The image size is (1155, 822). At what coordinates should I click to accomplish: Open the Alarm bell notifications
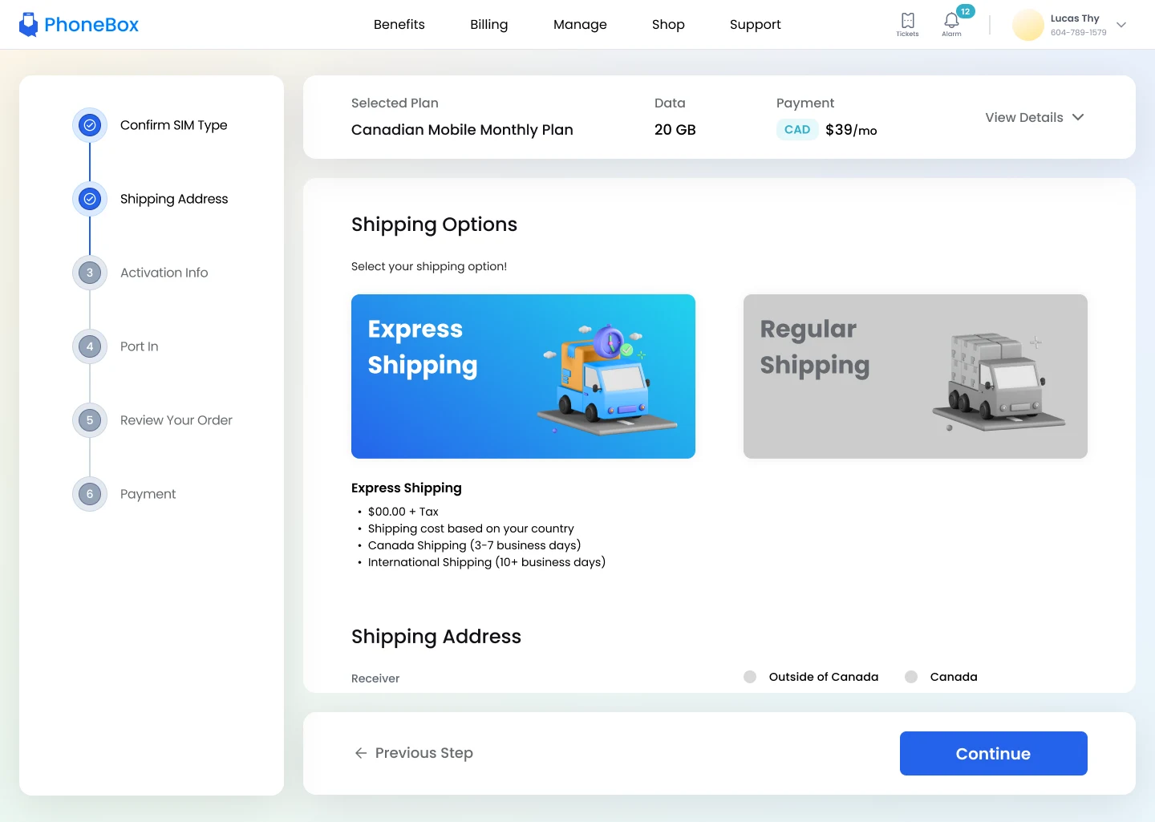[951, 24]
